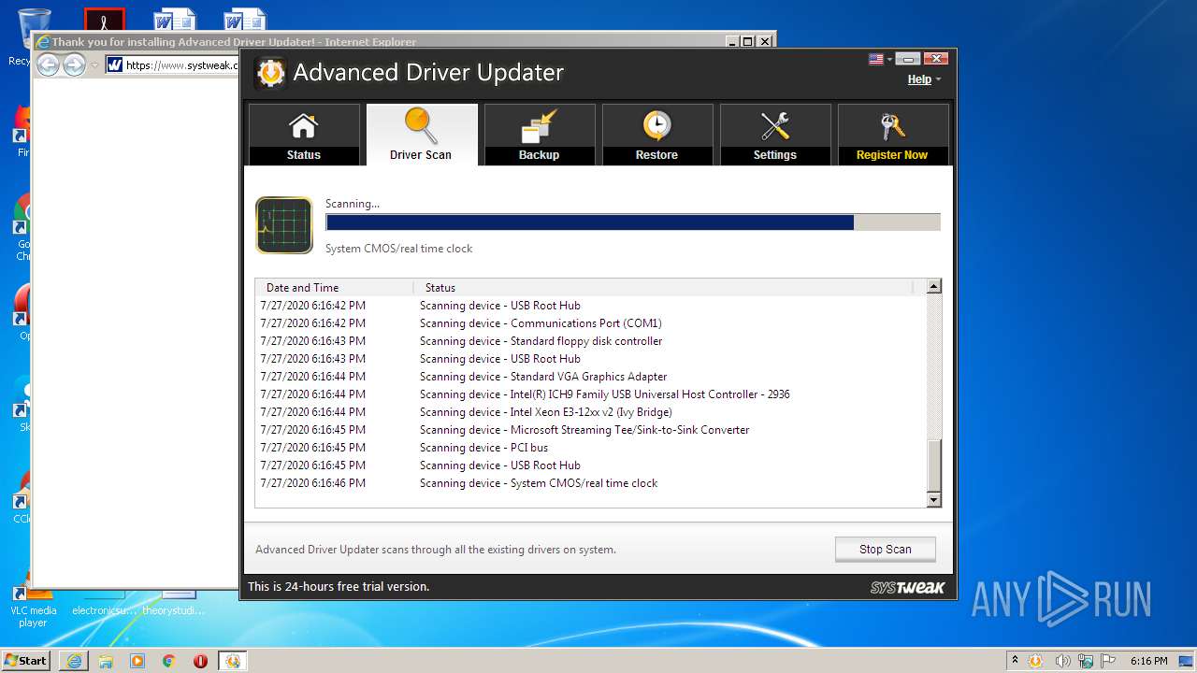Open recent pages dropdown in Internet Explorer

(94, 65)
